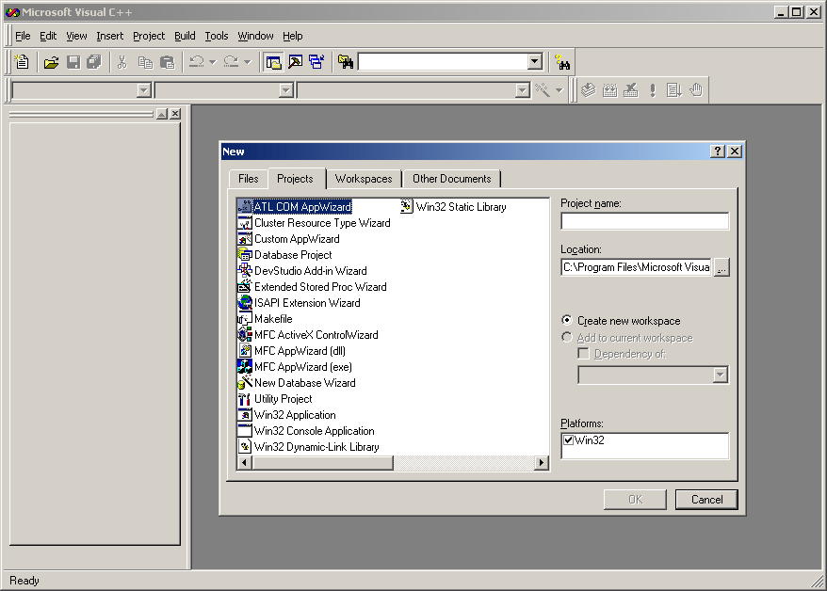This screenshot has width=827, height=591.
Task: Click the project list horizontal scrollbar thumb
Action: point(323,463)
